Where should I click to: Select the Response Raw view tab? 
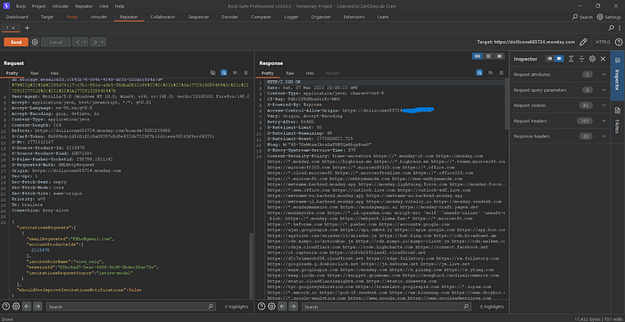(290, 73)
